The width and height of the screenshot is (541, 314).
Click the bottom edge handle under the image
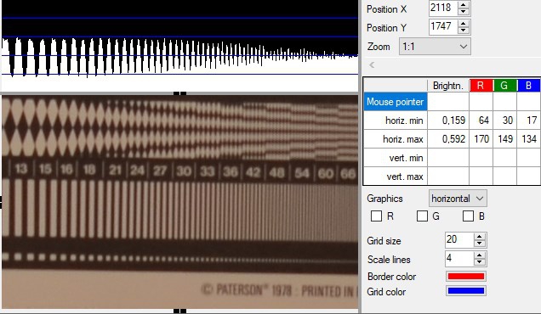click(x=179, y=311)
